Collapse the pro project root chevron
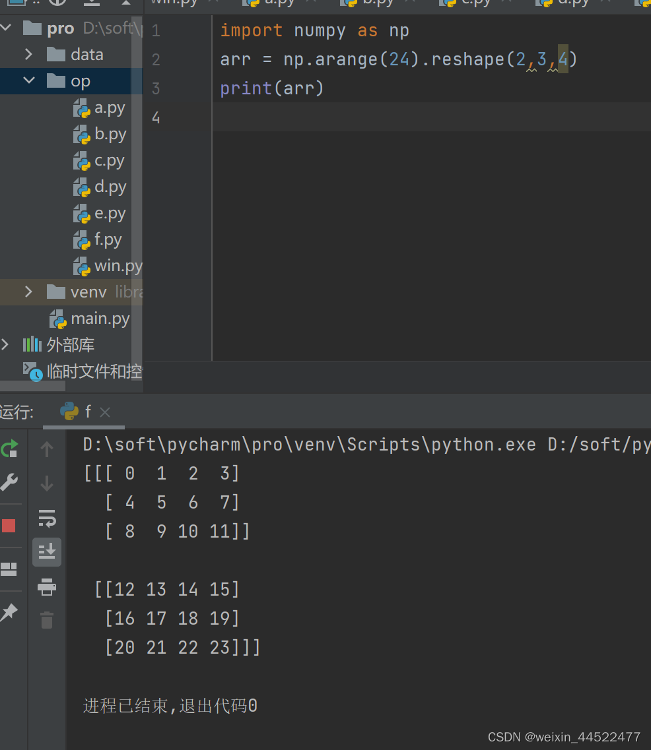Image resolution: width=651 pixels, height=750 pixels. pos(6,28)
